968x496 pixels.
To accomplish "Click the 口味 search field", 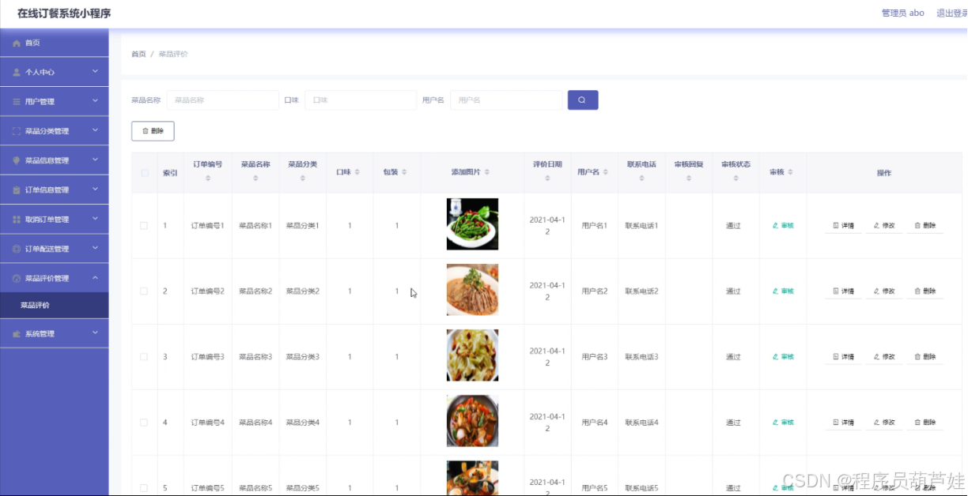I will click(361, 100).
